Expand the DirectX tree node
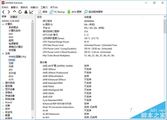The width and height of the screenshot is (167, 120). pos(3,103)
